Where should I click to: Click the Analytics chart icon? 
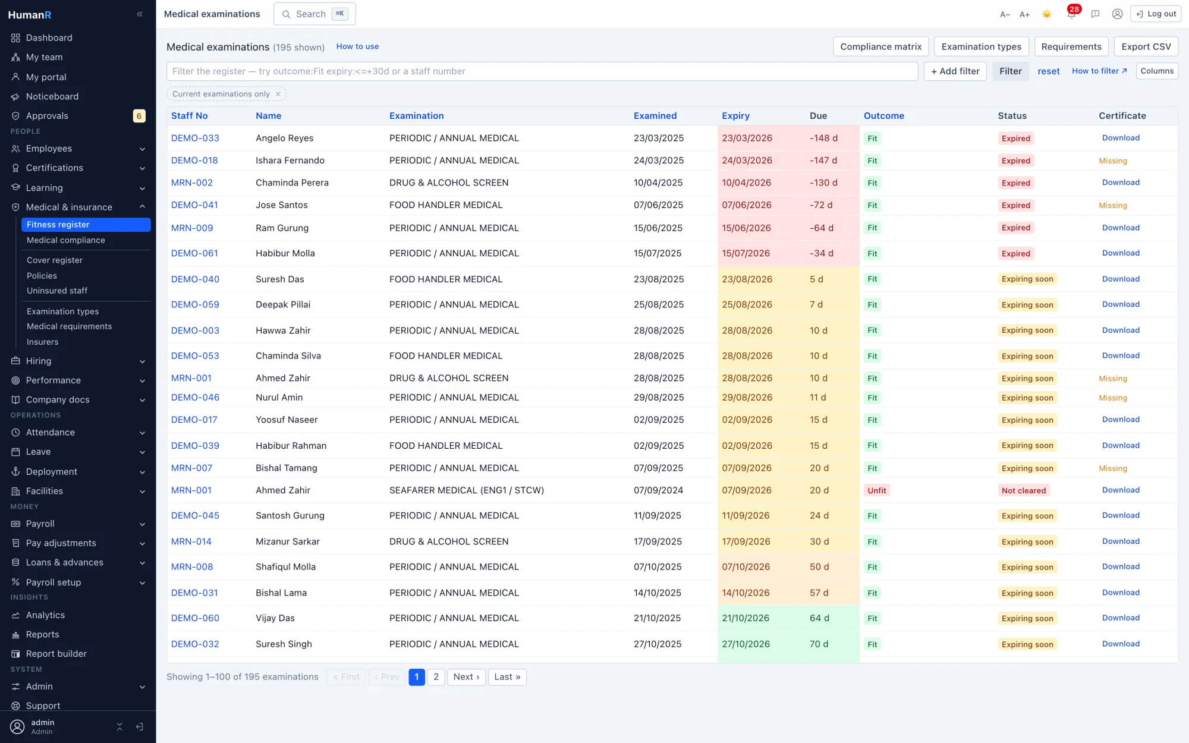(15, 615)
